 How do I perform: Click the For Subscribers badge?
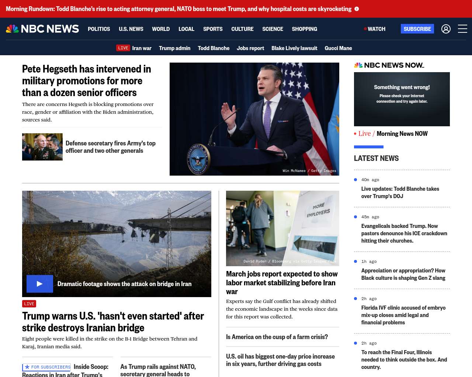(x=46, y=367)
